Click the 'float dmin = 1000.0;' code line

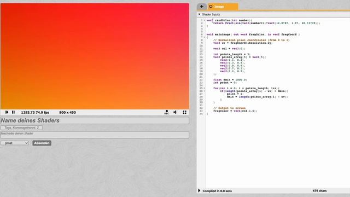[230, 80]
